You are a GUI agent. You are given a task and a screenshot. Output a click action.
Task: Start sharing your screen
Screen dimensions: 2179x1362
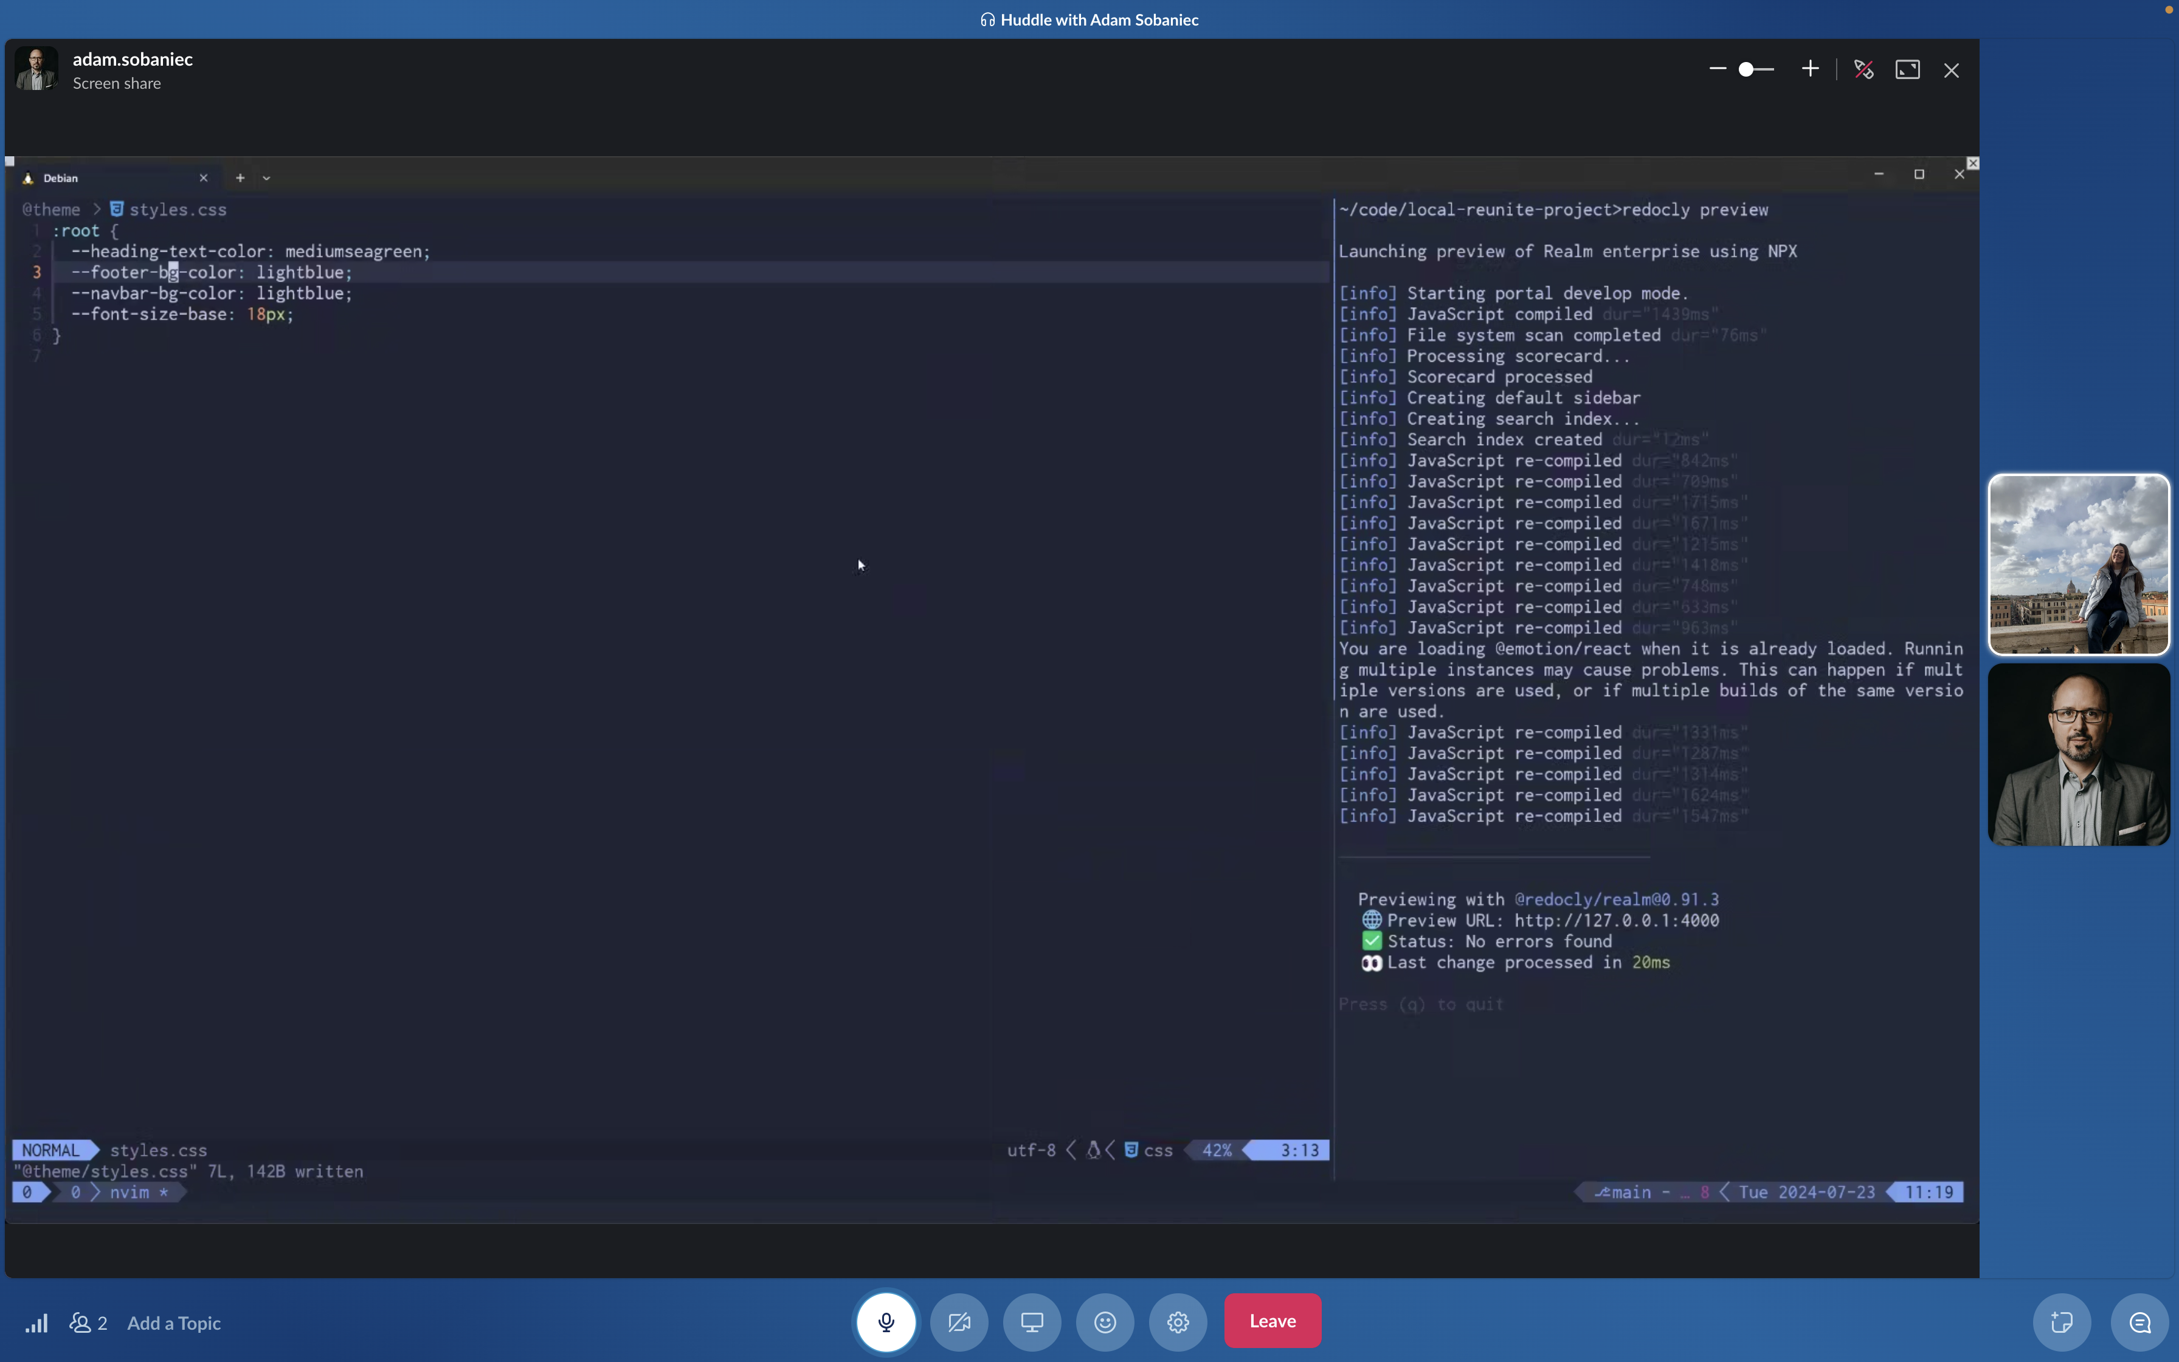point(1032,1321)
